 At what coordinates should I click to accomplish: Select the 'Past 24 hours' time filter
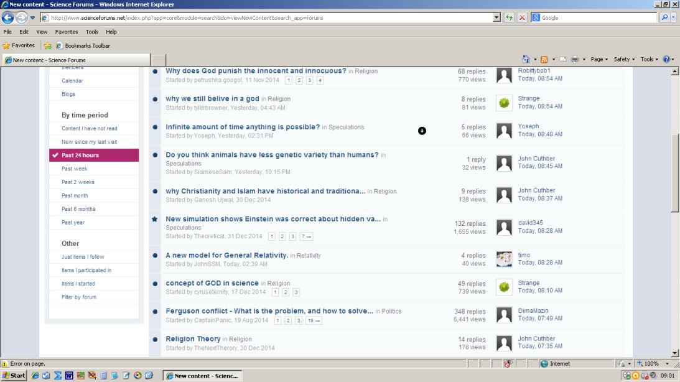point(80,155)
